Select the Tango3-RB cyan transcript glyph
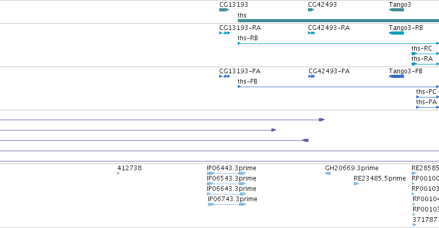The image size is (439, 228). tap(397, 33)
